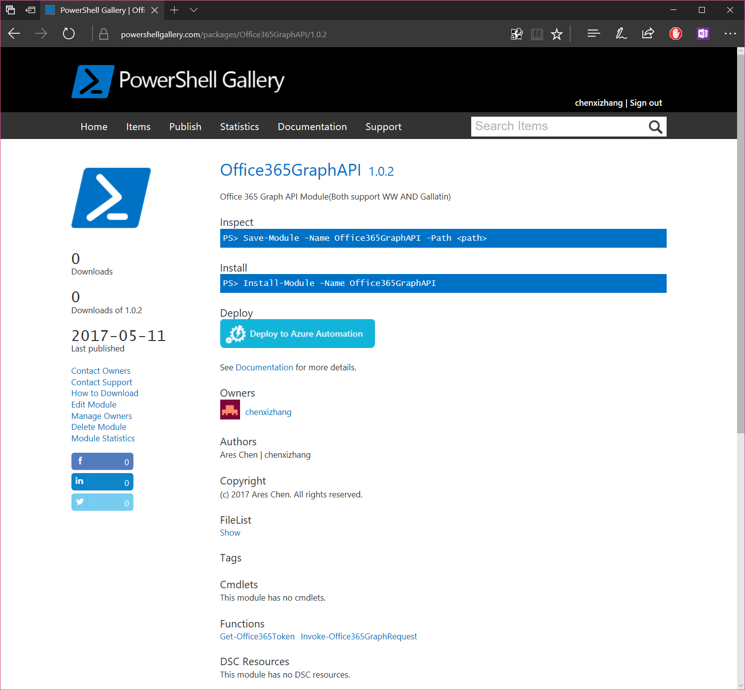Click the adblocker stop-hand icon
This screenshot has height=690, width=745.
coord(675,34)
